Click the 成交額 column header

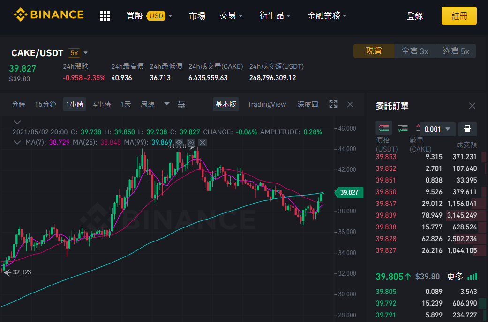pos(466,145)
